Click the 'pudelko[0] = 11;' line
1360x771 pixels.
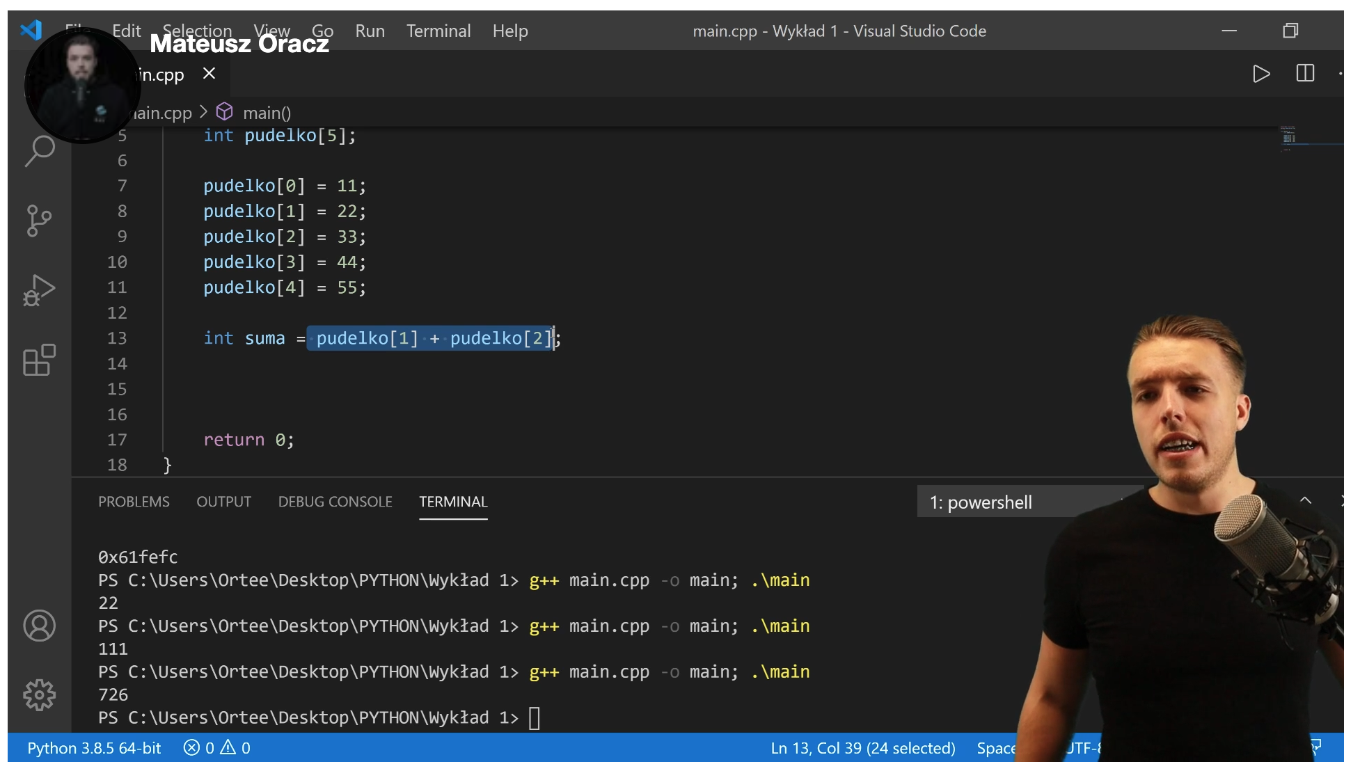click(285, 186)
